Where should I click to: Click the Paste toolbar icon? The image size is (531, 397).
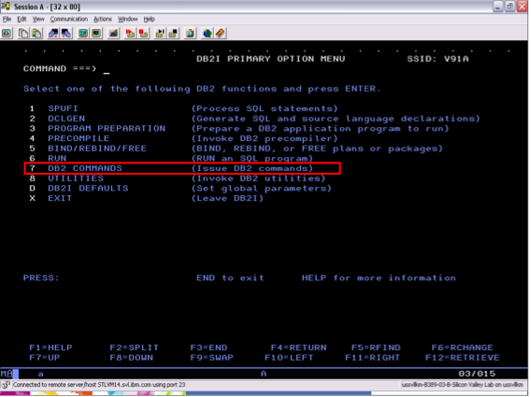pos(36,34)
